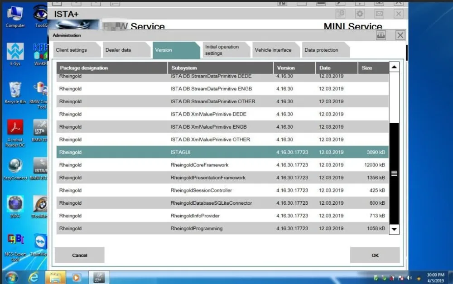Open BMW Coding Tool desktop shortcut
The width and height of the screenshot is (453, 284).
click(39, 95)
